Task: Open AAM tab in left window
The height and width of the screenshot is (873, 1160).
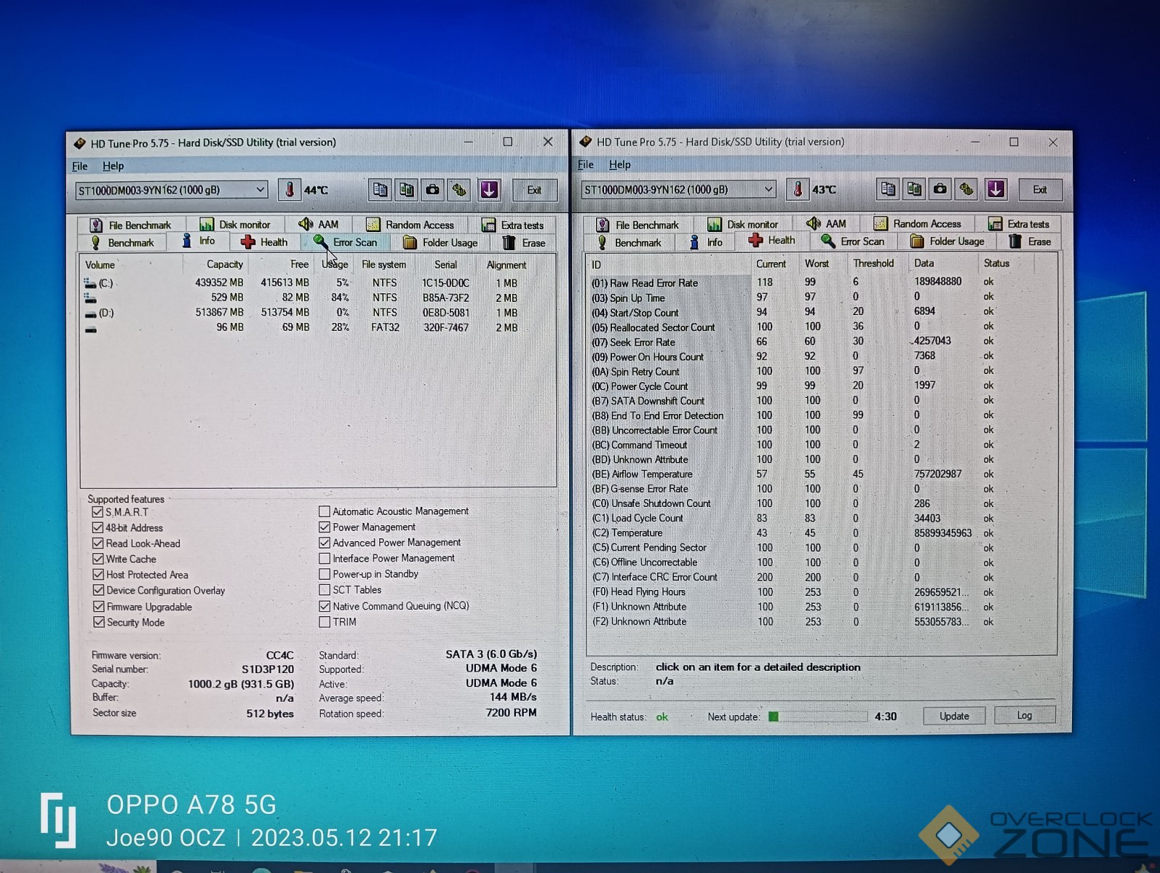Action: (319, 224)
